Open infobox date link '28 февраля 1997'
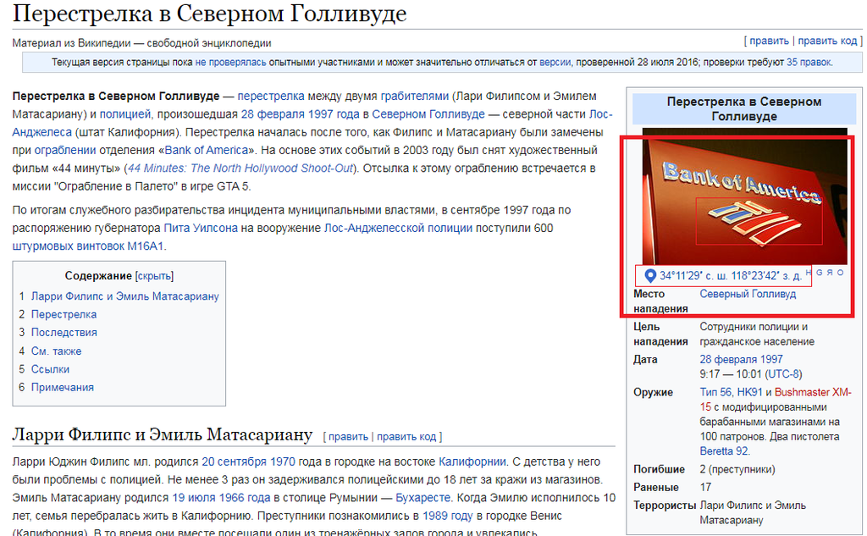 tap(741, 359)
